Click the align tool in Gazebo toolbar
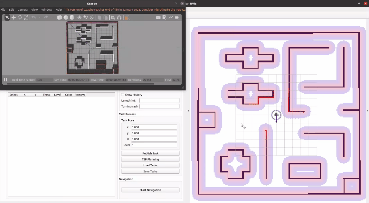The image size is (369, 203). click(113, 17)
